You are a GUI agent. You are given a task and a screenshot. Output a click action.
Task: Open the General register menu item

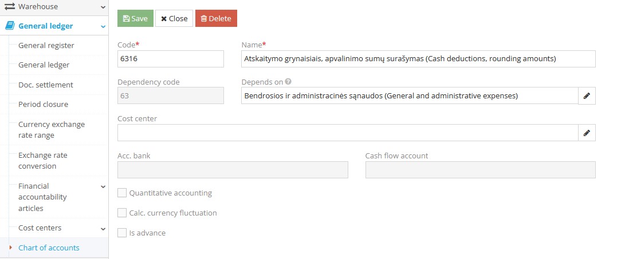click(46, 45)
